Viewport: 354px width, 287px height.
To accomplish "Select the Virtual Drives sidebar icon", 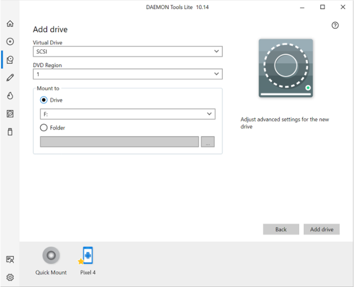I will pyautogui.click(x=10, y=60).
